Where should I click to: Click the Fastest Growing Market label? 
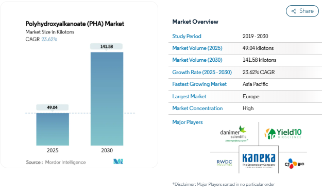tap(199, 84)
